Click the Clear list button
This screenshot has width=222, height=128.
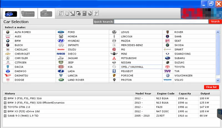click(211, 87)
